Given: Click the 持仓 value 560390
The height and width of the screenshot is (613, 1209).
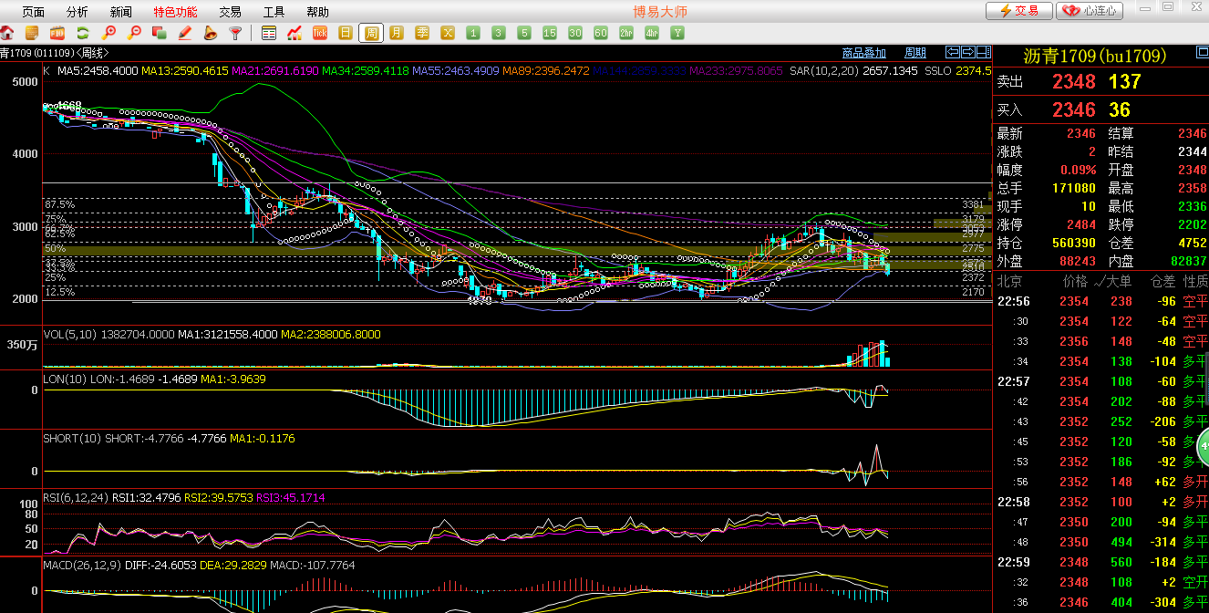Looking at the screenshot, I should 1072,243.
